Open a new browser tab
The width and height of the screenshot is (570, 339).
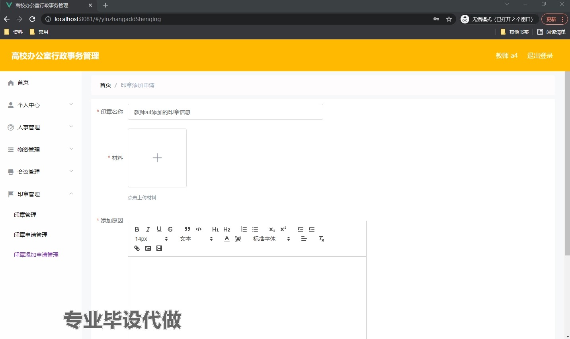pyautogui.click(x=105, y=5)
